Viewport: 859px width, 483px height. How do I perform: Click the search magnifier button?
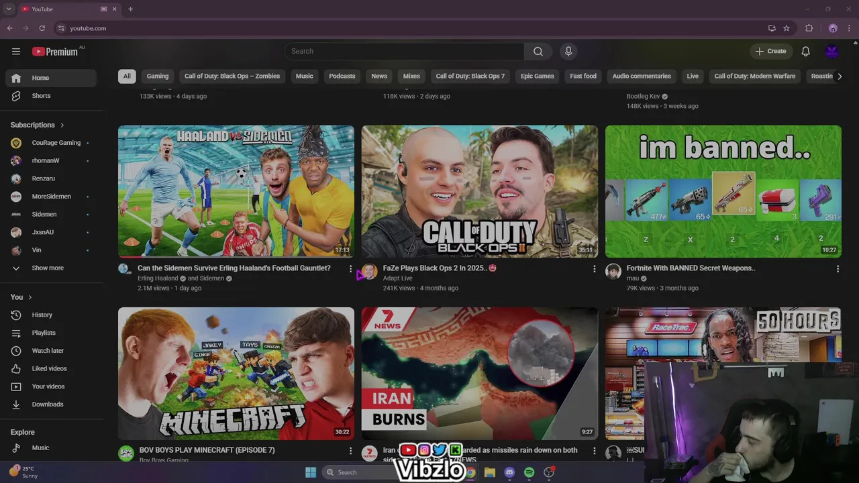538,52
